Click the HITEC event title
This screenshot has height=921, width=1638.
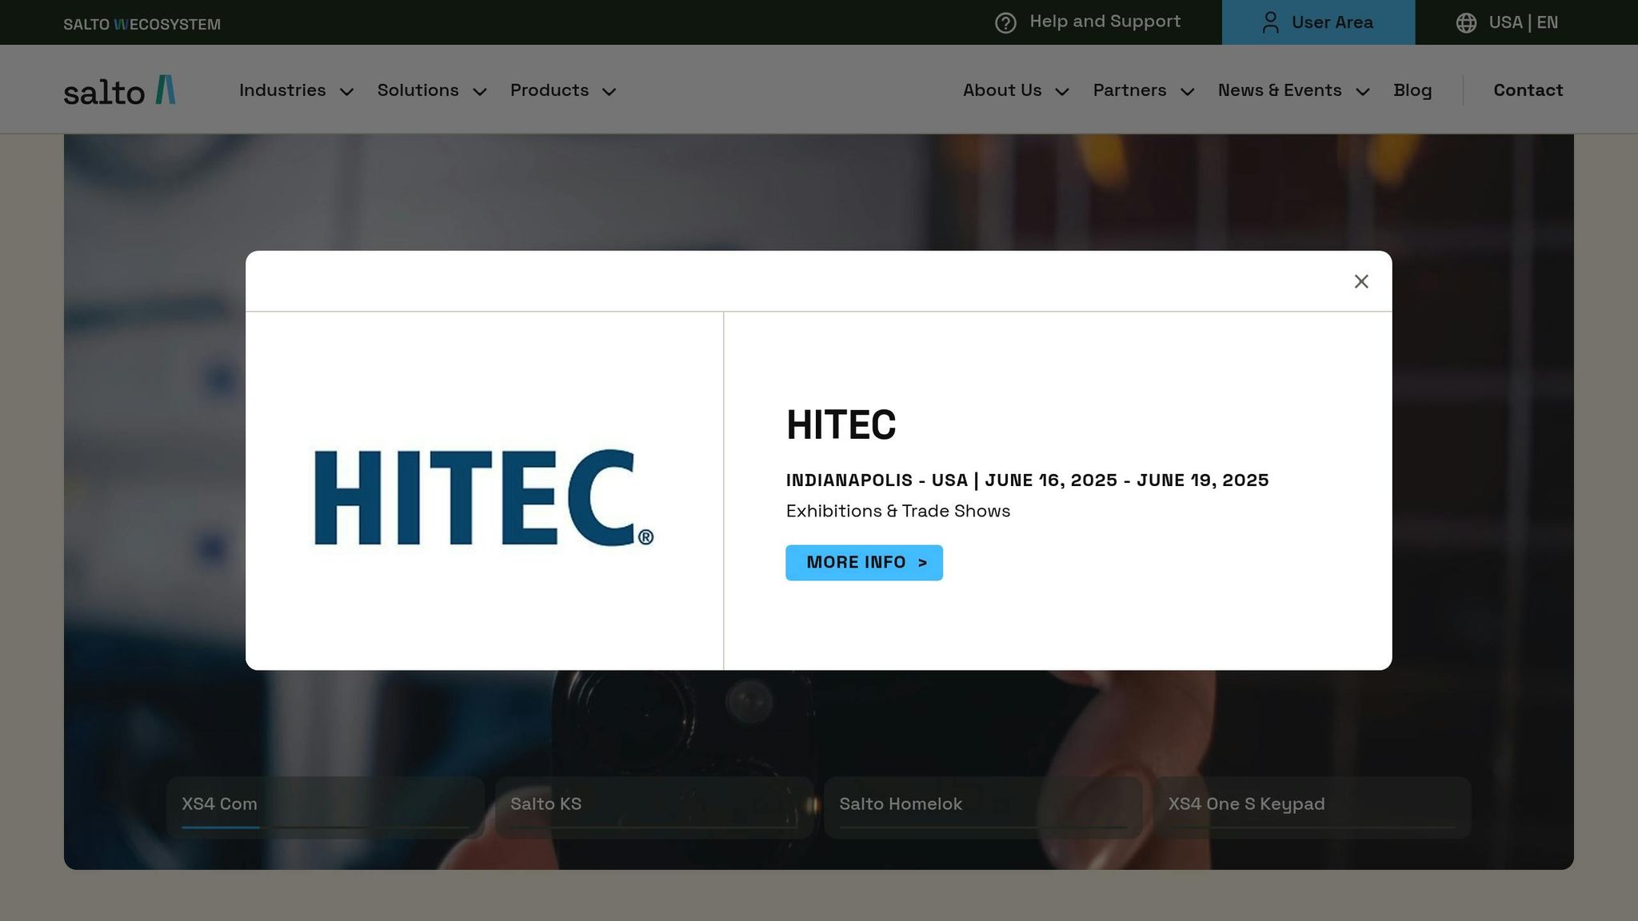click(x=841, y=425)
